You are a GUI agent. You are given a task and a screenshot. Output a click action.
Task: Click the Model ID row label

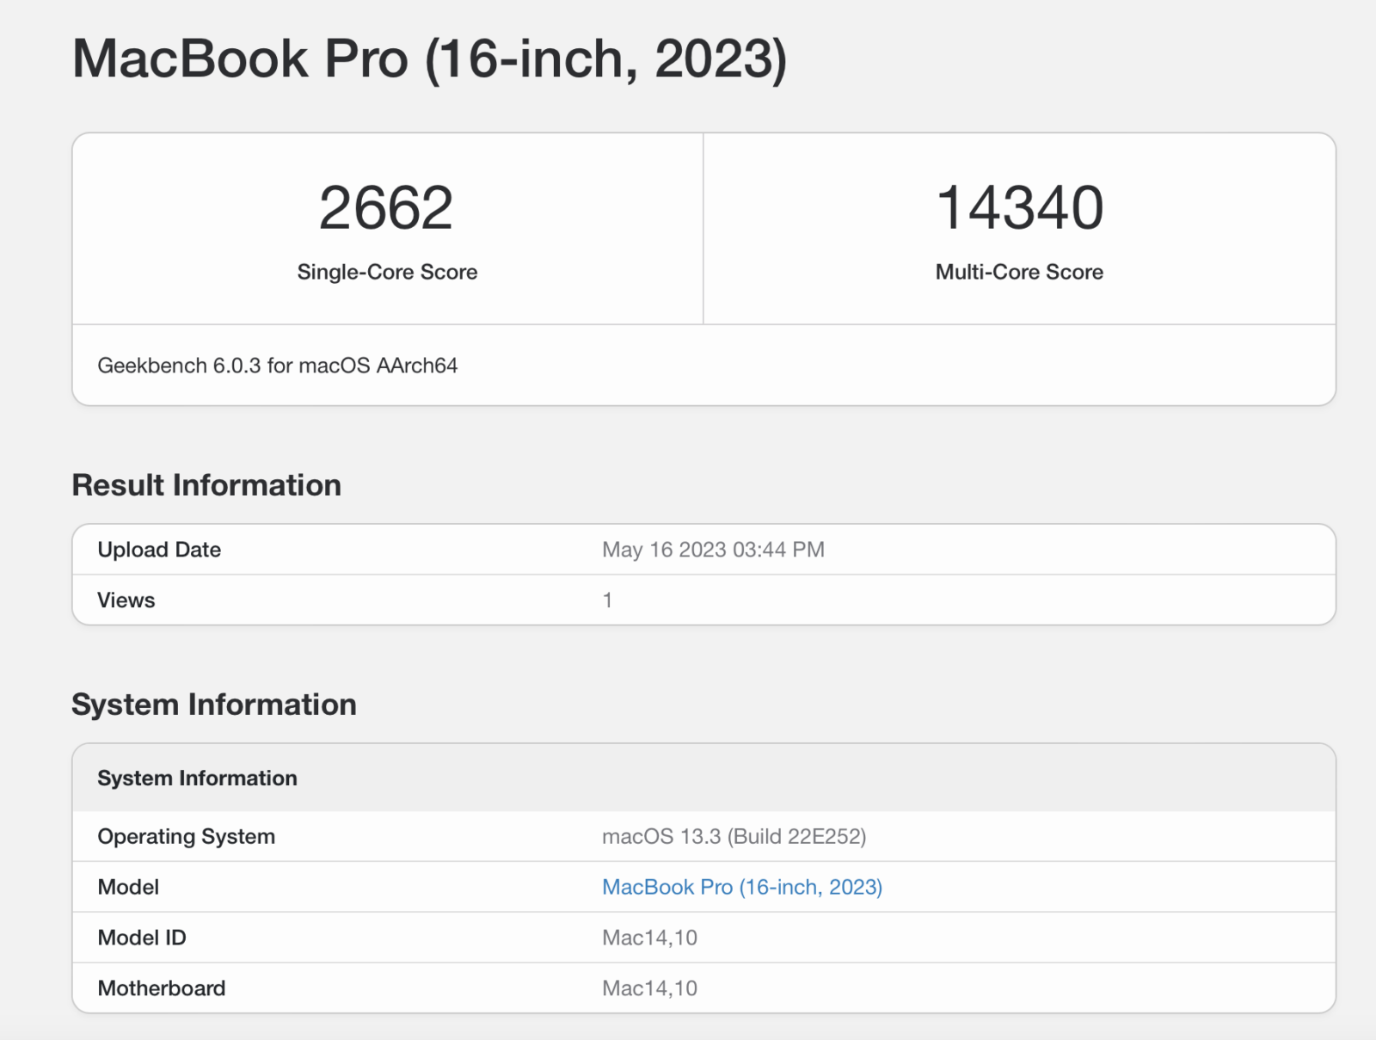(x=142, y=938)
